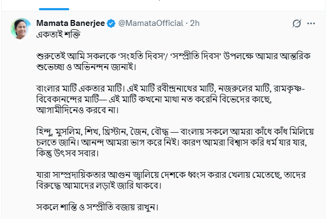The image size is (326, 219).
Task: Click the word 'বিবেকানন্দের' in the post
Action: 61,100
